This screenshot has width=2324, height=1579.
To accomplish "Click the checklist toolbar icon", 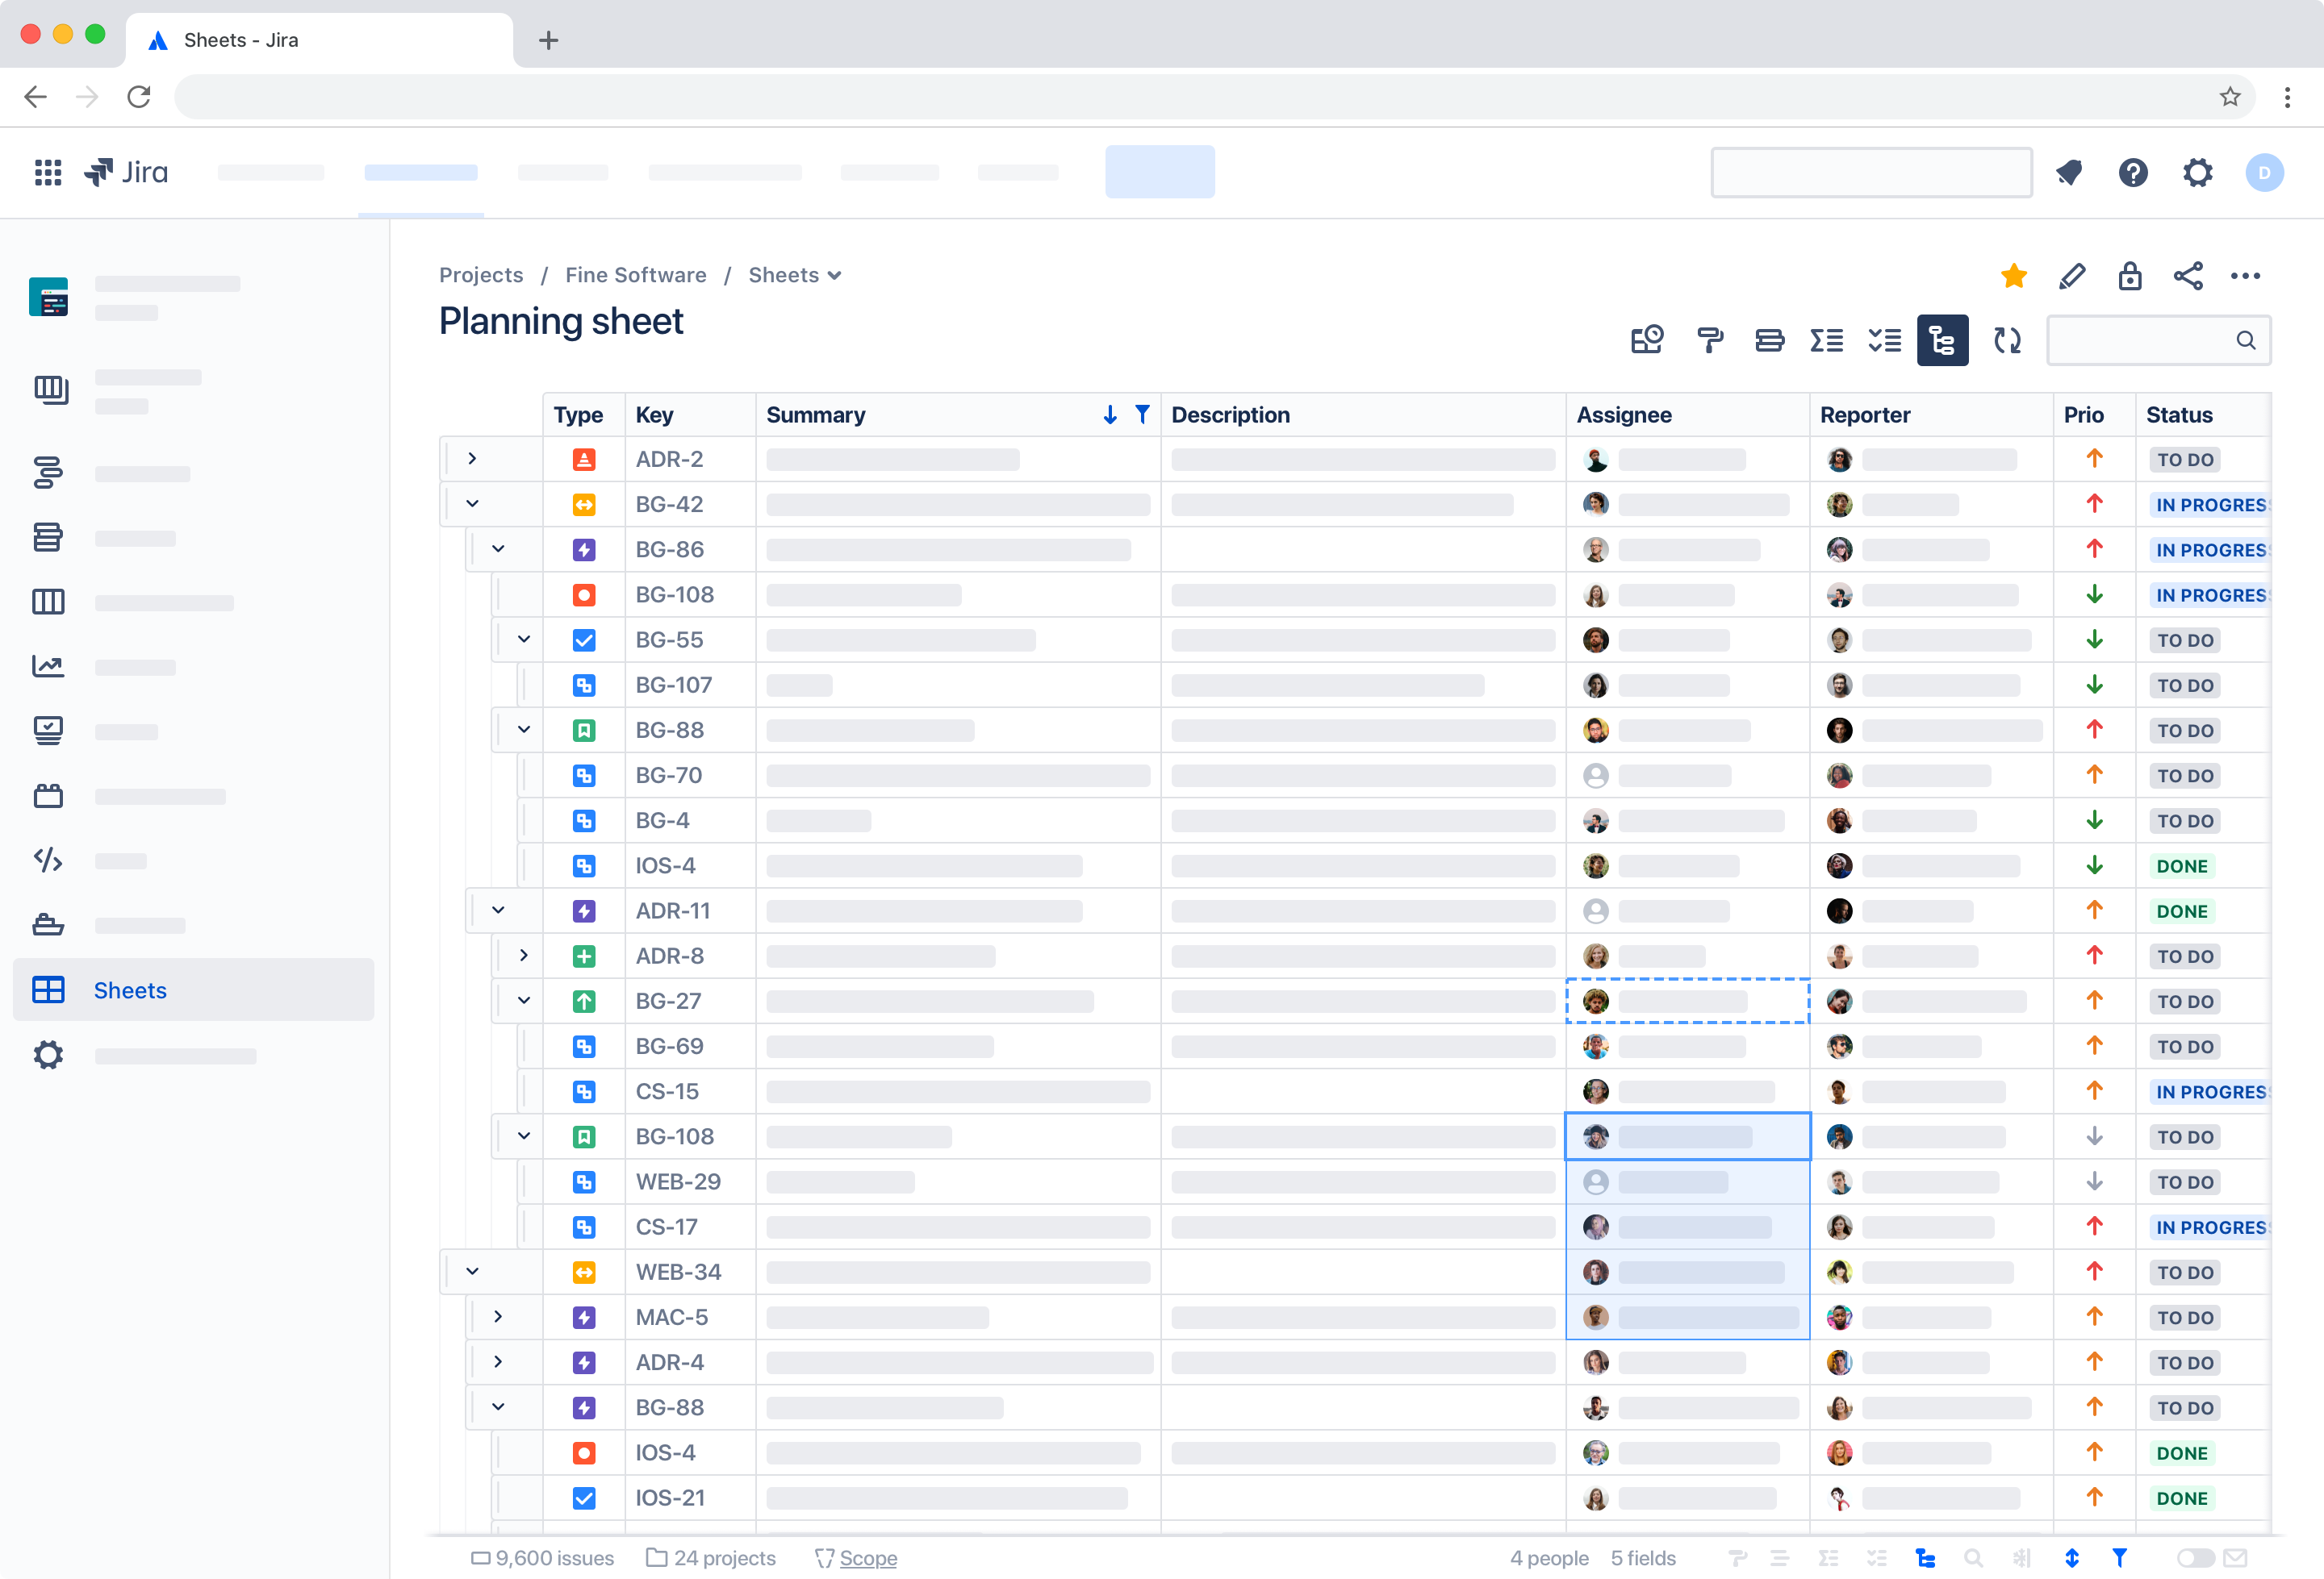I will [x=1885, y=341].
